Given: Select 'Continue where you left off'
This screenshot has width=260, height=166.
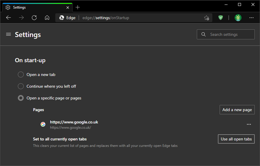Looking at the screenshot, I should tap(21, 86).
